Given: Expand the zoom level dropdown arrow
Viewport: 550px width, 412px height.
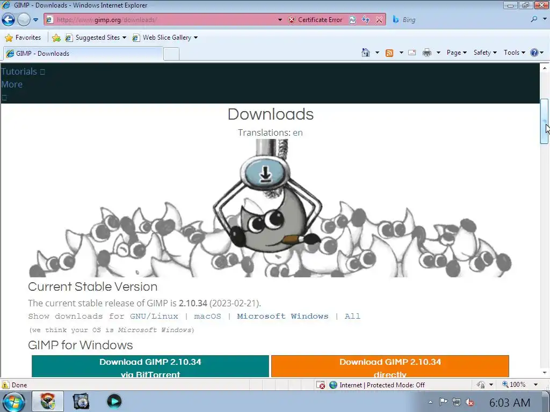Looking at the screenshot, I should coord(535,385).
